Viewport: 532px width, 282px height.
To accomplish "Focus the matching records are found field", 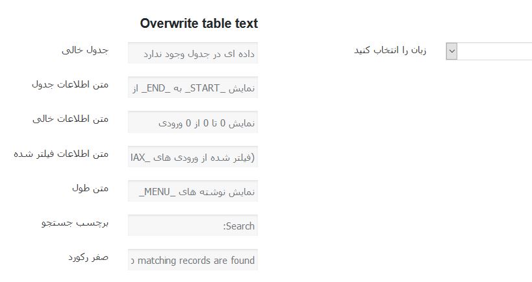I will (193, 260).
